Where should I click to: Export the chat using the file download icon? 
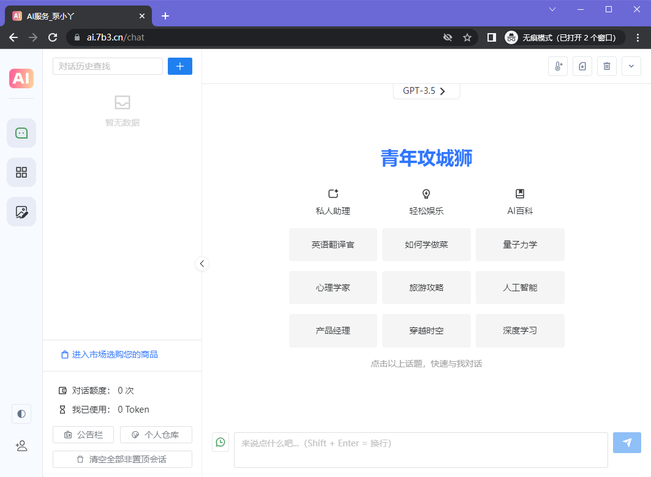click(x=582, y=66)
